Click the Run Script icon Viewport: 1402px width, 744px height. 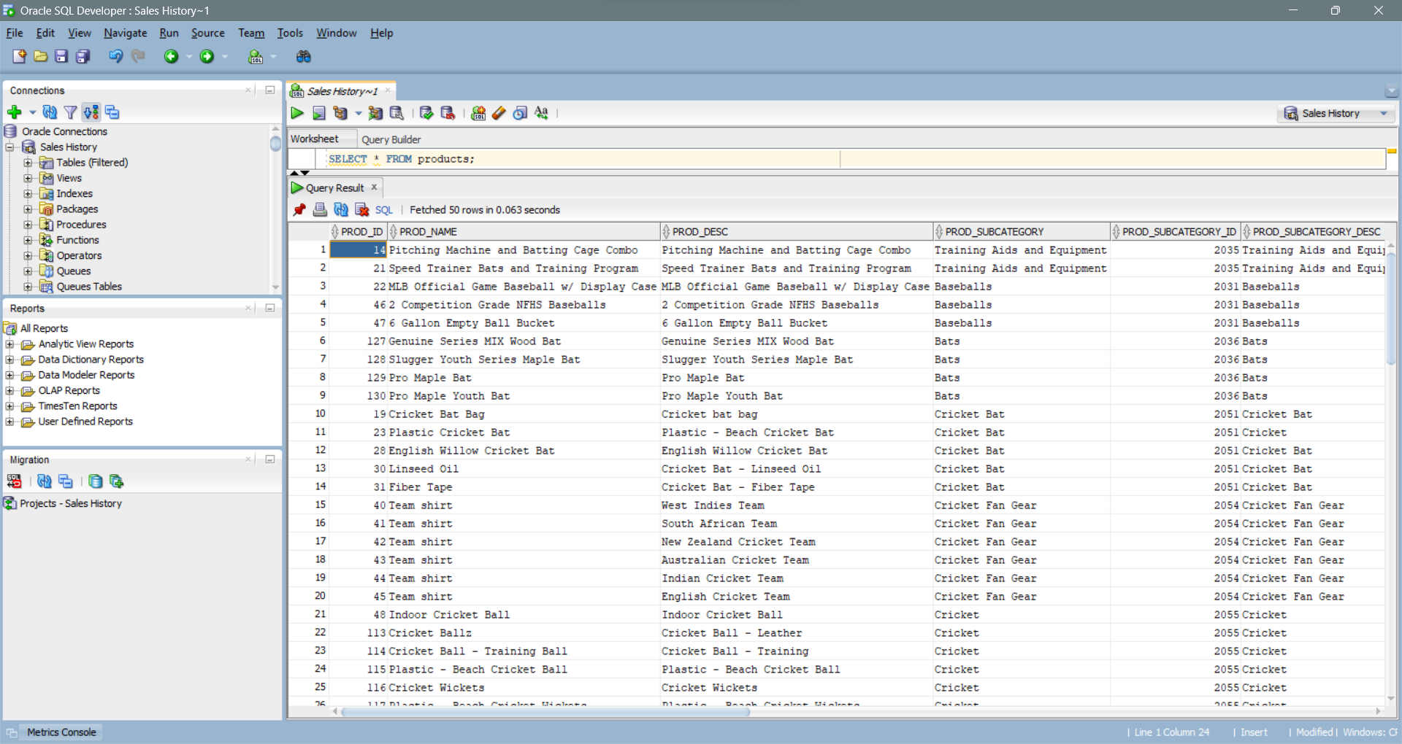point(319,113)
